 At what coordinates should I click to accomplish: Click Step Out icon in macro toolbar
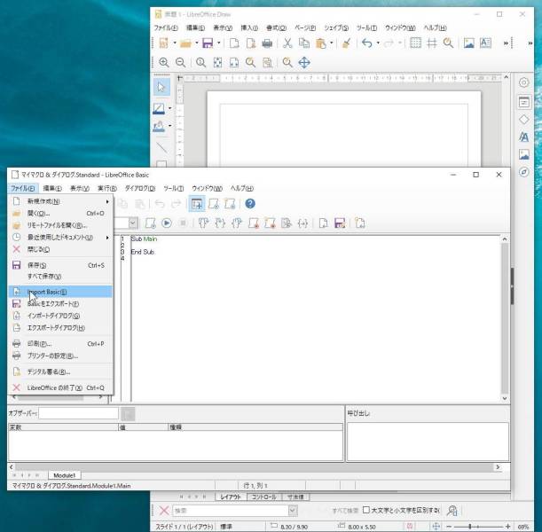pos(237,223)
